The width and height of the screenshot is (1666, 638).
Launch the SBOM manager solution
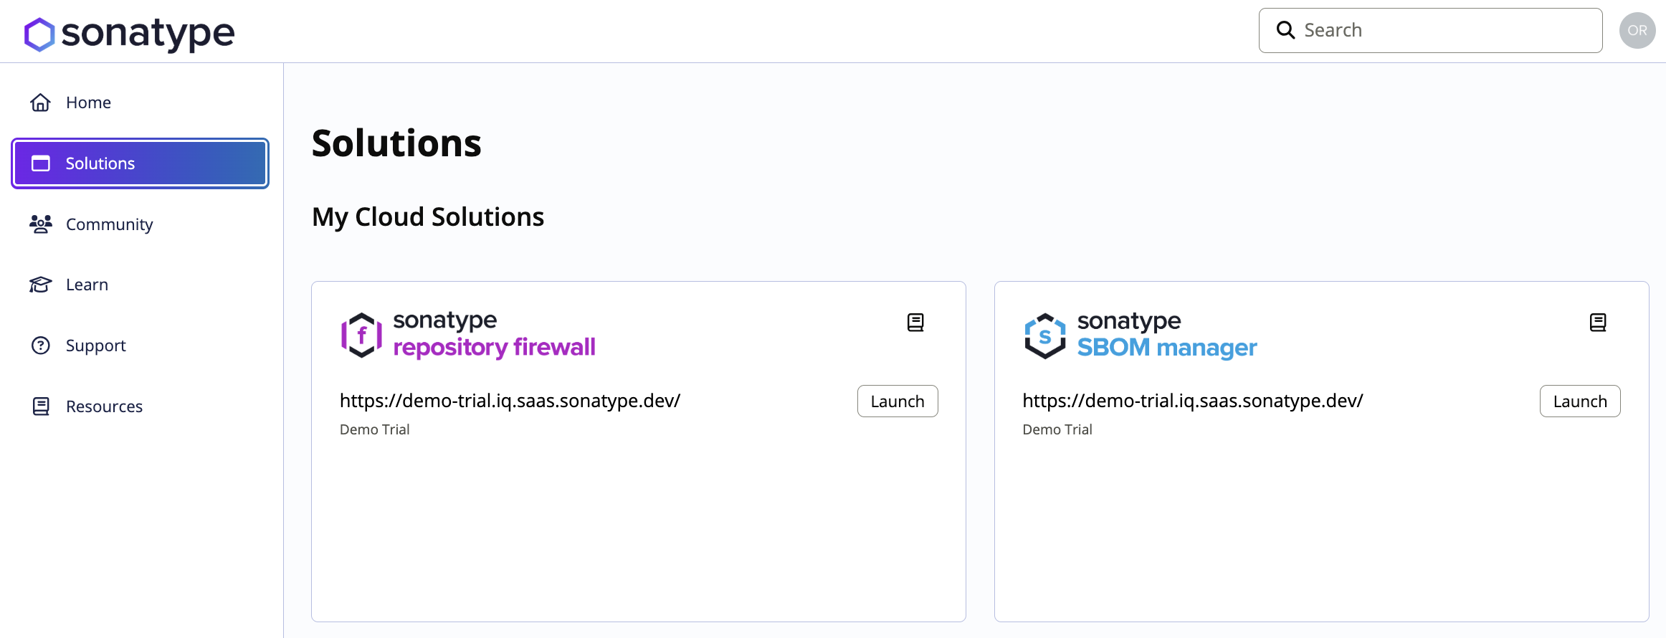click(x=1580, y=401)
